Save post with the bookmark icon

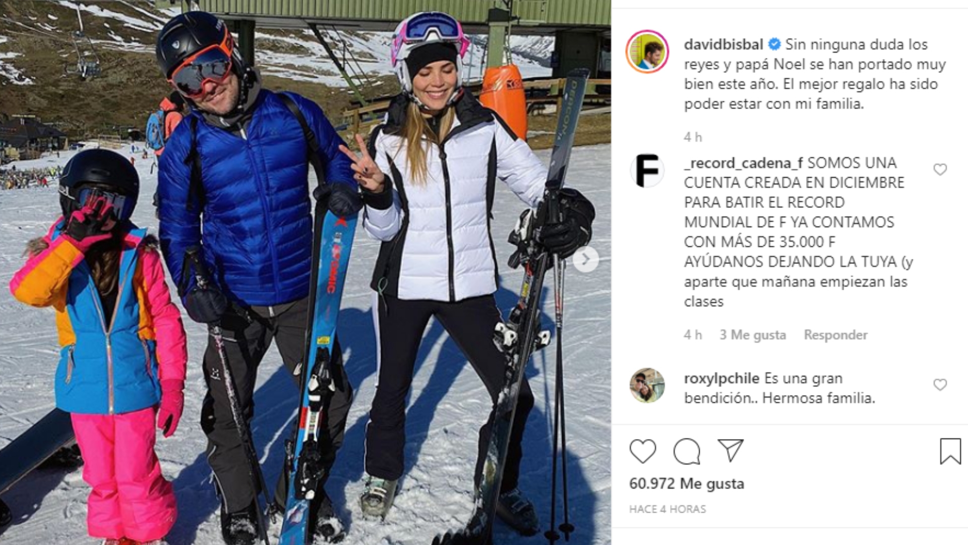950,451
